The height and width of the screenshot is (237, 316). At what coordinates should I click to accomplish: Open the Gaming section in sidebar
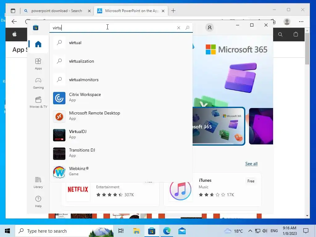click(x=38, y=83)
